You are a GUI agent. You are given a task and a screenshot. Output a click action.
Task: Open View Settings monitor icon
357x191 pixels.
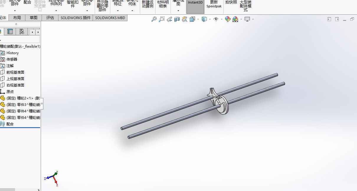[x=247, y=19]
